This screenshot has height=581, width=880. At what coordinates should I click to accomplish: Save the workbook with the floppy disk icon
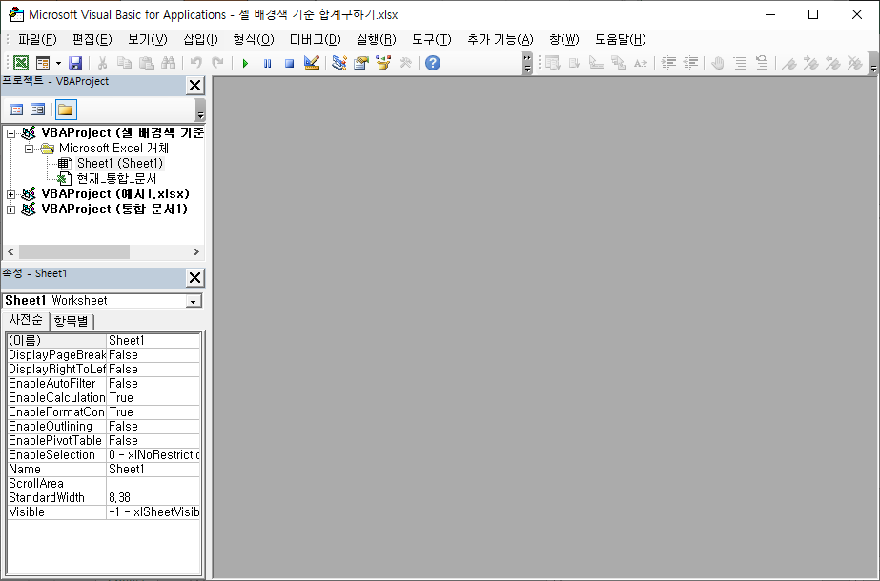(75, 63)
